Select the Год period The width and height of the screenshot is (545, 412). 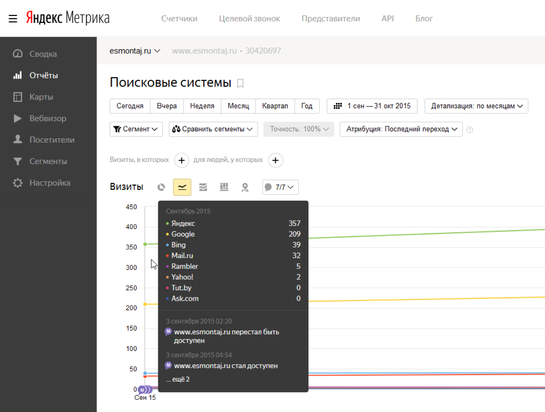[x=307, y=106]
